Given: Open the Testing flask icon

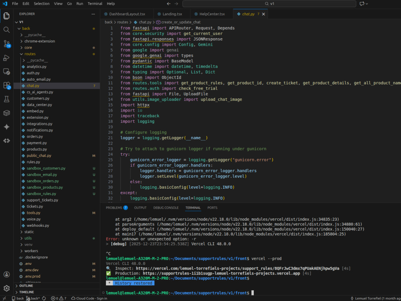Looking at the screenshot, I should [7, 99].
